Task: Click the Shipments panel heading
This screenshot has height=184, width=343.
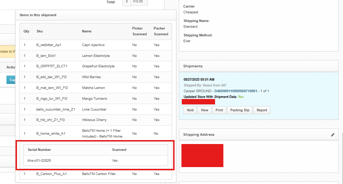Action: click(193, 66)
